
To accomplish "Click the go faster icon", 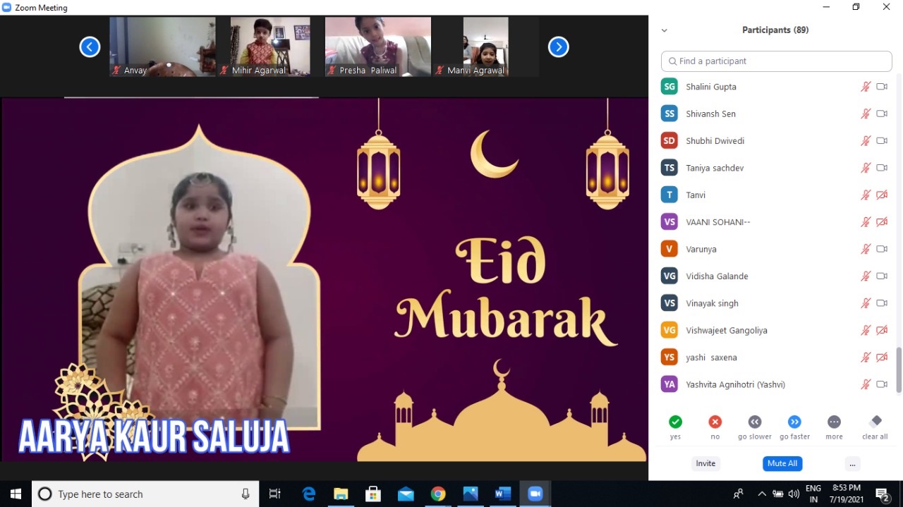I will (x=794, y=422).
